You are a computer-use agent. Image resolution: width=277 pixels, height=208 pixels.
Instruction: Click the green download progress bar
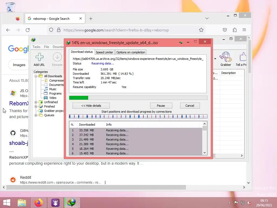[x=138, y=98]
